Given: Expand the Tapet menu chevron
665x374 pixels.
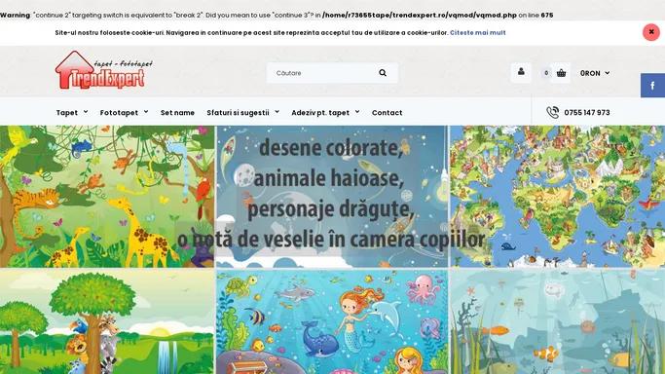Looking at the screenshot, I should [86, 112].
